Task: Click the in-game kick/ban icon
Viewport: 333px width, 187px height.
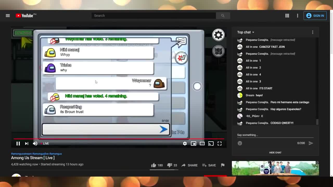Action: (x=181, y=58)
